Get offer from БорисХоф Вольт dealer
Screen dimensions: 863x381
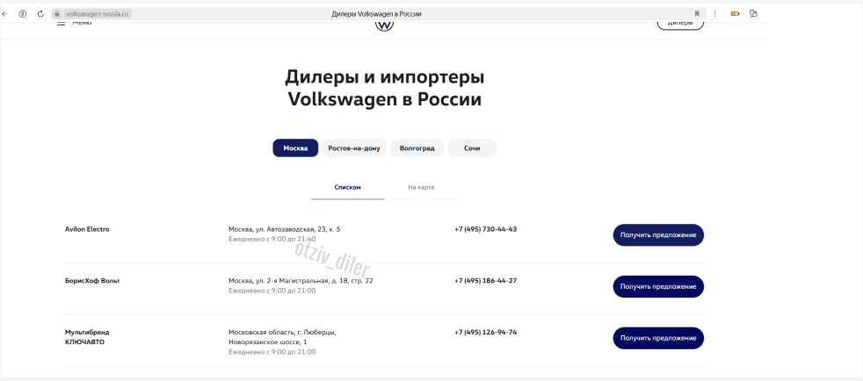[x=658, y=286]
